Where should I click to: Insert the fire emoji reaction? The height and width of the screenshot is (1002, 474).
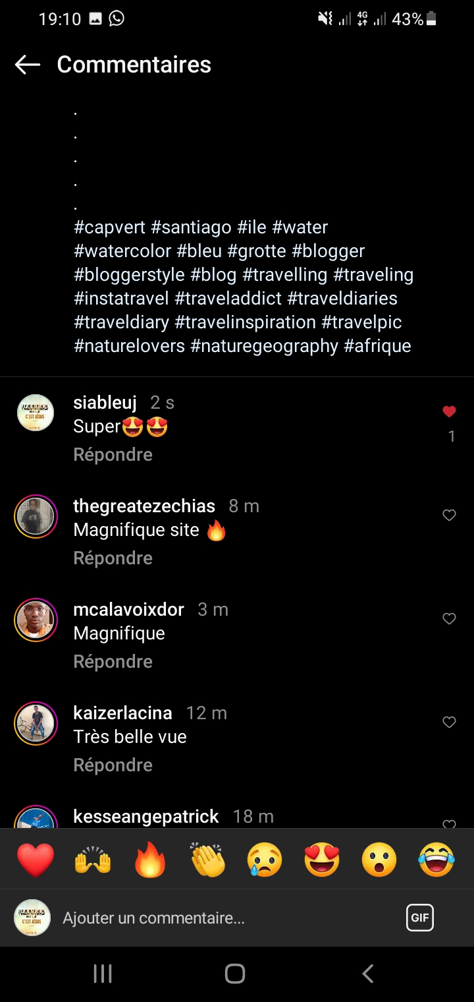pyautogui.click(x=150, y=860)
